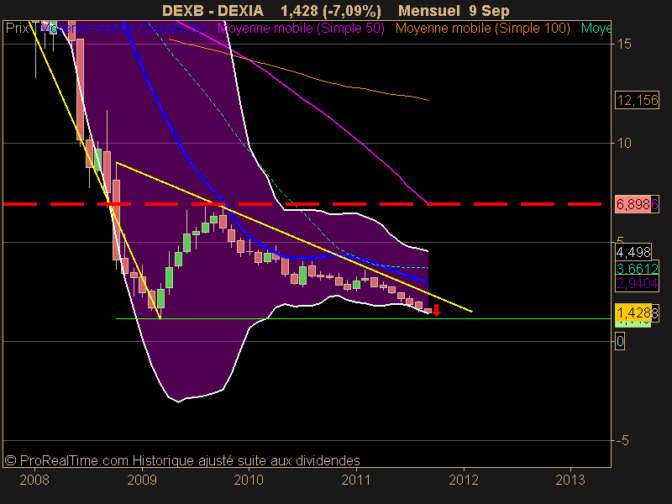Click the 0 axis value label

[x=620, y=341]
